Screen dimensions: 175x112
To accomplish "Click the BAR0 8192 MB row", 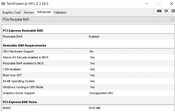I will coord(88,108).
